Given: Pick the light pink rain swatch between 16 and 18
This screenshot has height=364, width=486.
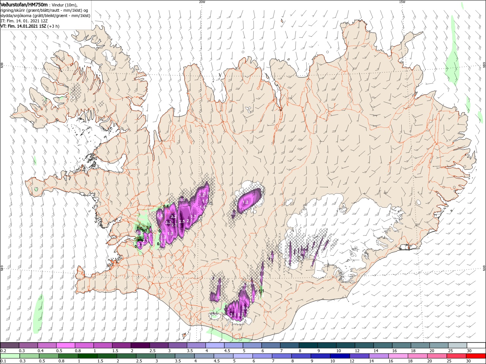Looking at the screenshot, I should pyautogui.click(x=398, y=356).
